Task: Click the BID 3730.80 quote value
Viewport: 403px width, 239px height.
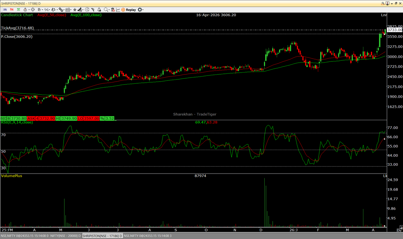Action: [x=18, y=118]
